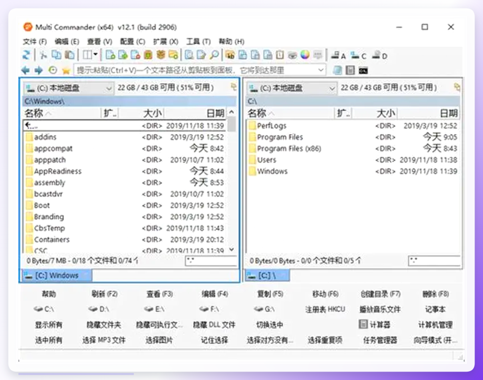Open the panel layout dropdown icon

click(x=90, y=55)
